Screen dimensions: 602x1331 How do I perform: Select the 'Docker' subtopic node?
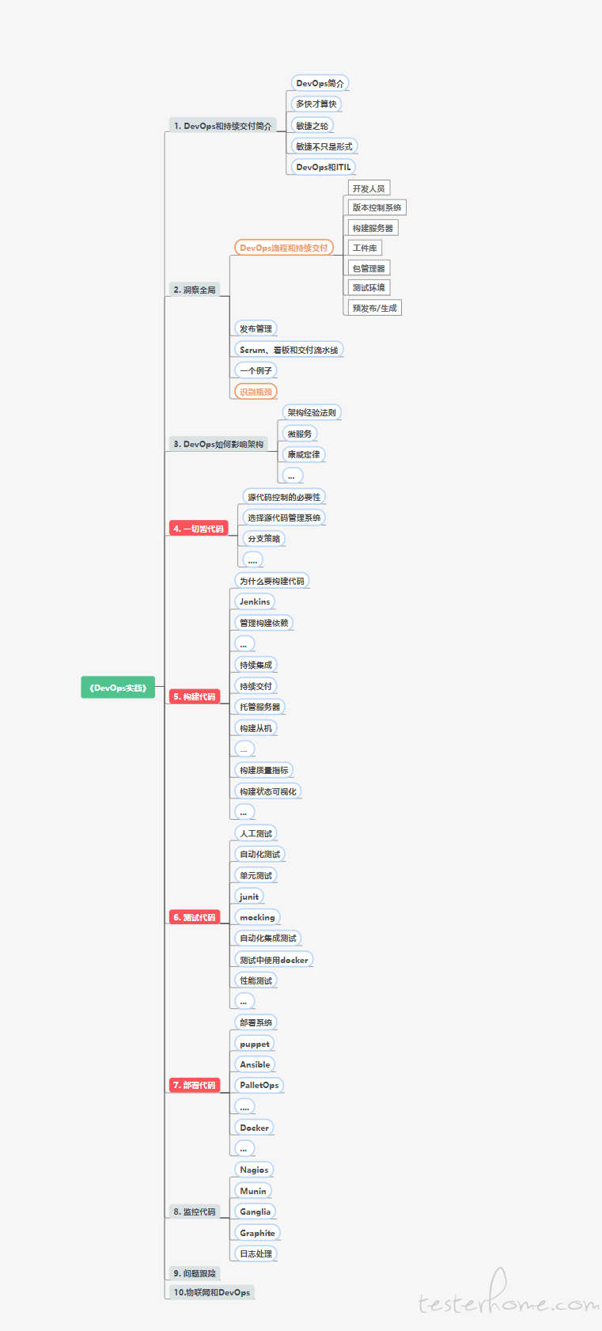pyautogui.click(x=254, y=1128)
